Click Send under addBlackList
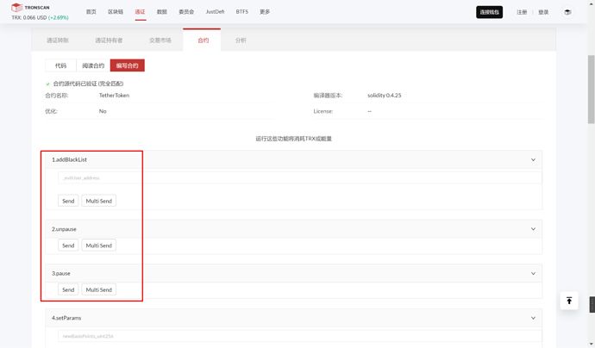This screenshot has width=595, height=348. pos(68,201)
